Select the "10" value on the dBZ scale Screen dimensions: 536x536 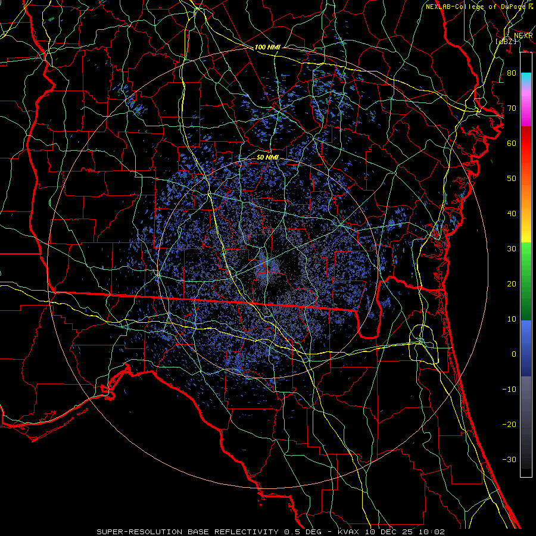[512, 319]
